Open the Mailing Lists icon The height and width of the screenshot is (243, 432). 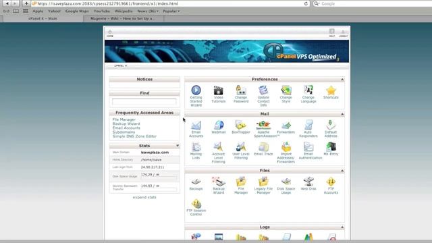(x=196, y=147)
